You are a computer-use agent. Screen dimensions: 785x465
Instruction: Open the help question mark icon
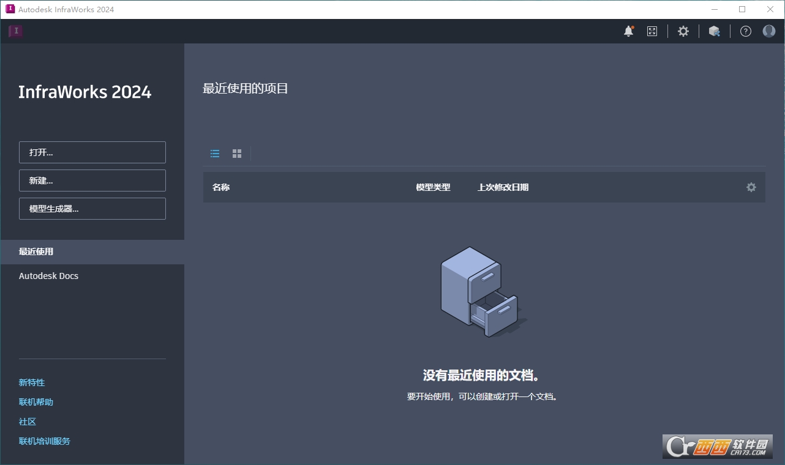pyautogui.click(x=746, y=31)
